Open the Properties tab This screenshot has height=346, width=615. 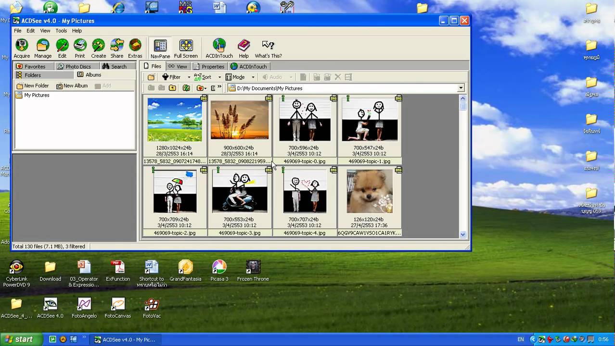click(x=209, y=66)
